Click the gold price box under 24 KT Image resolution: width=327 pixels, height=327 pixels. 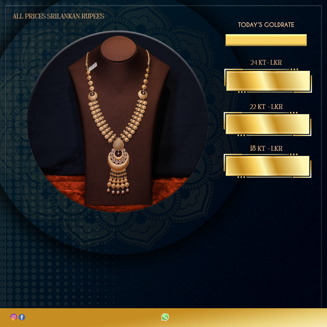(268, 81)
